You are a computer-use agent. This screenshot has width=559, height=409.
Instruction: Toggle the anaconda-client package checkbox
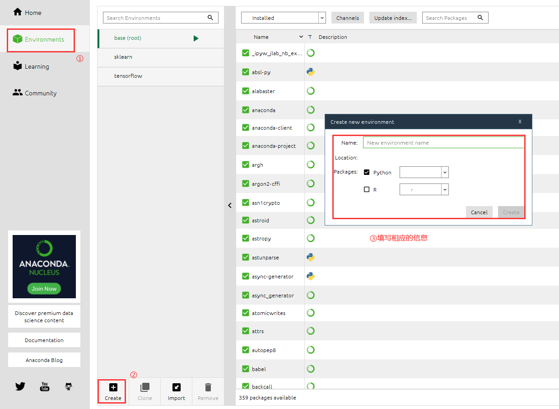[246, 128]
